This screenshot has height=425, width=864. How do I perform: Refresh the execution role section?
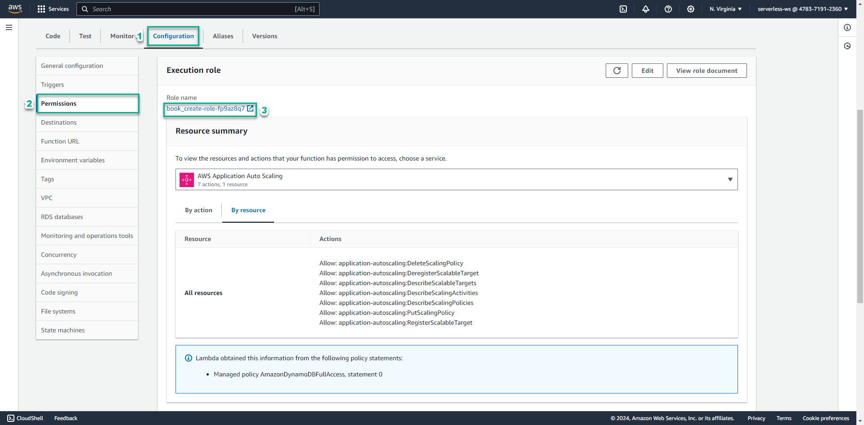(616, 71)
